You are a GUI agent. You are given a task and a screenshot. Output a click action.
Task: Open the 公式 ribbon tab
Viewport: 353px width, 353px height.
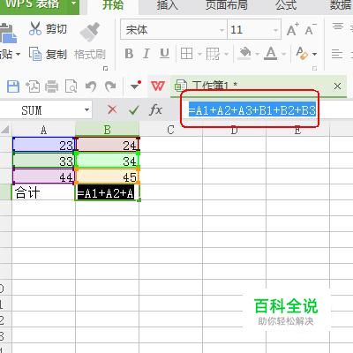click(x=286, y=4)
